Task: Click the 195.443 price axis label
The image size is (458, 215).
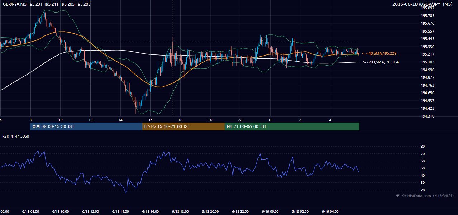Action: point(427,39)
